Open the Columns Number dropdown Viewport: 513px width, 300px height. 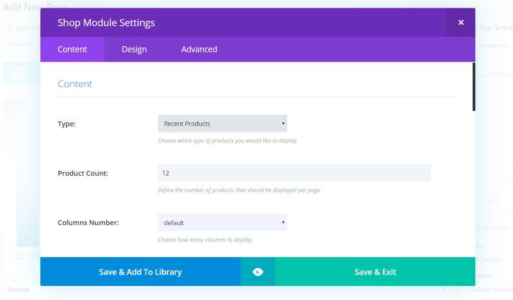click(223, 222)
